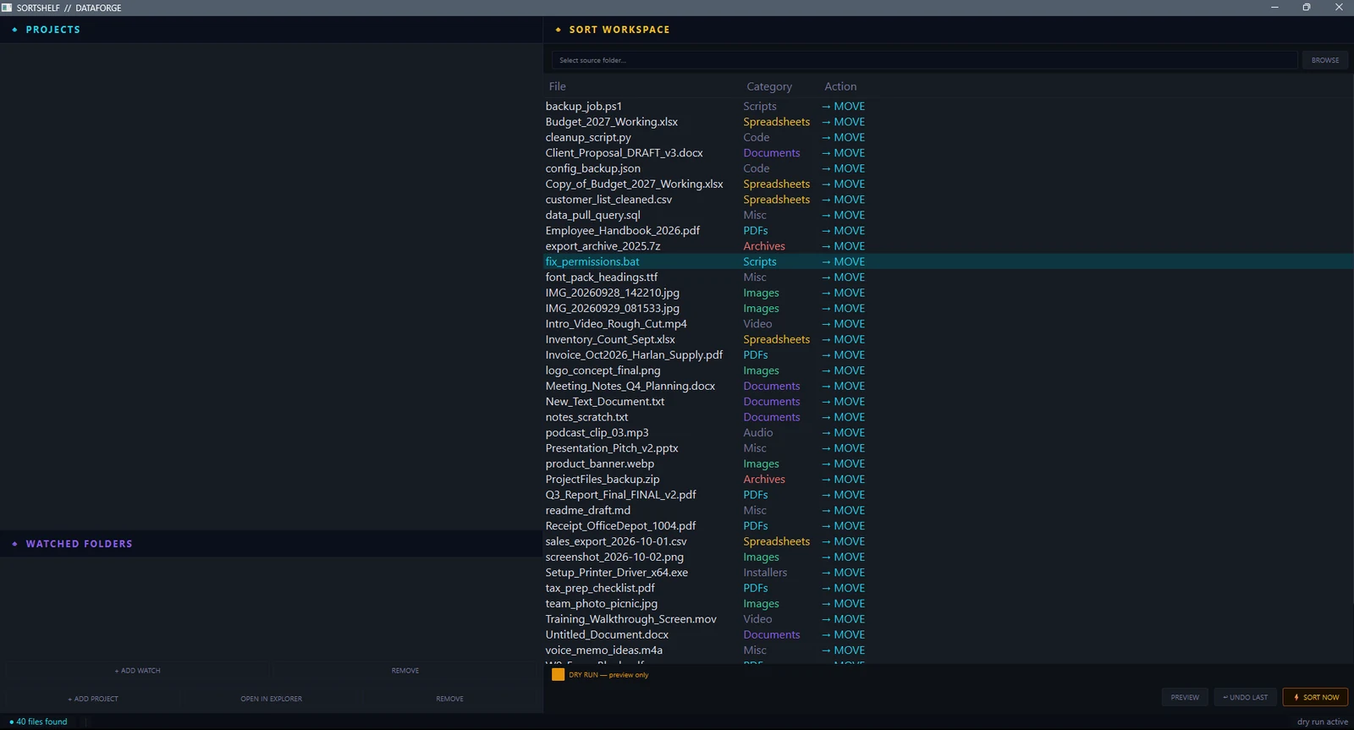Viewport: 1354px width, 730px height.
Task: Pick Employee_Handbook_2026.pdf from the list
Action: [948, 231]
